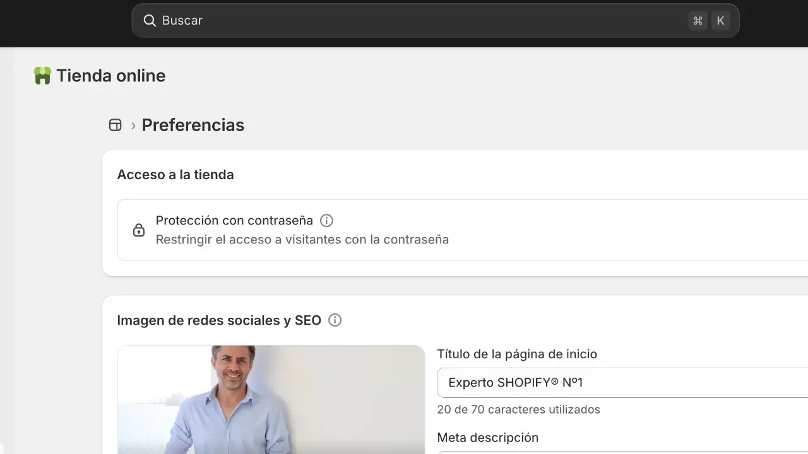Screen dimensions: 808x454
Task: Click the storefront breadcrumb icon before Preferencias
Action: 116,125
